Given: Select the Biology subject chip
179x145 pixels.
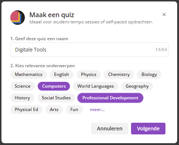Looking at the screenshot, I should 149,75.
